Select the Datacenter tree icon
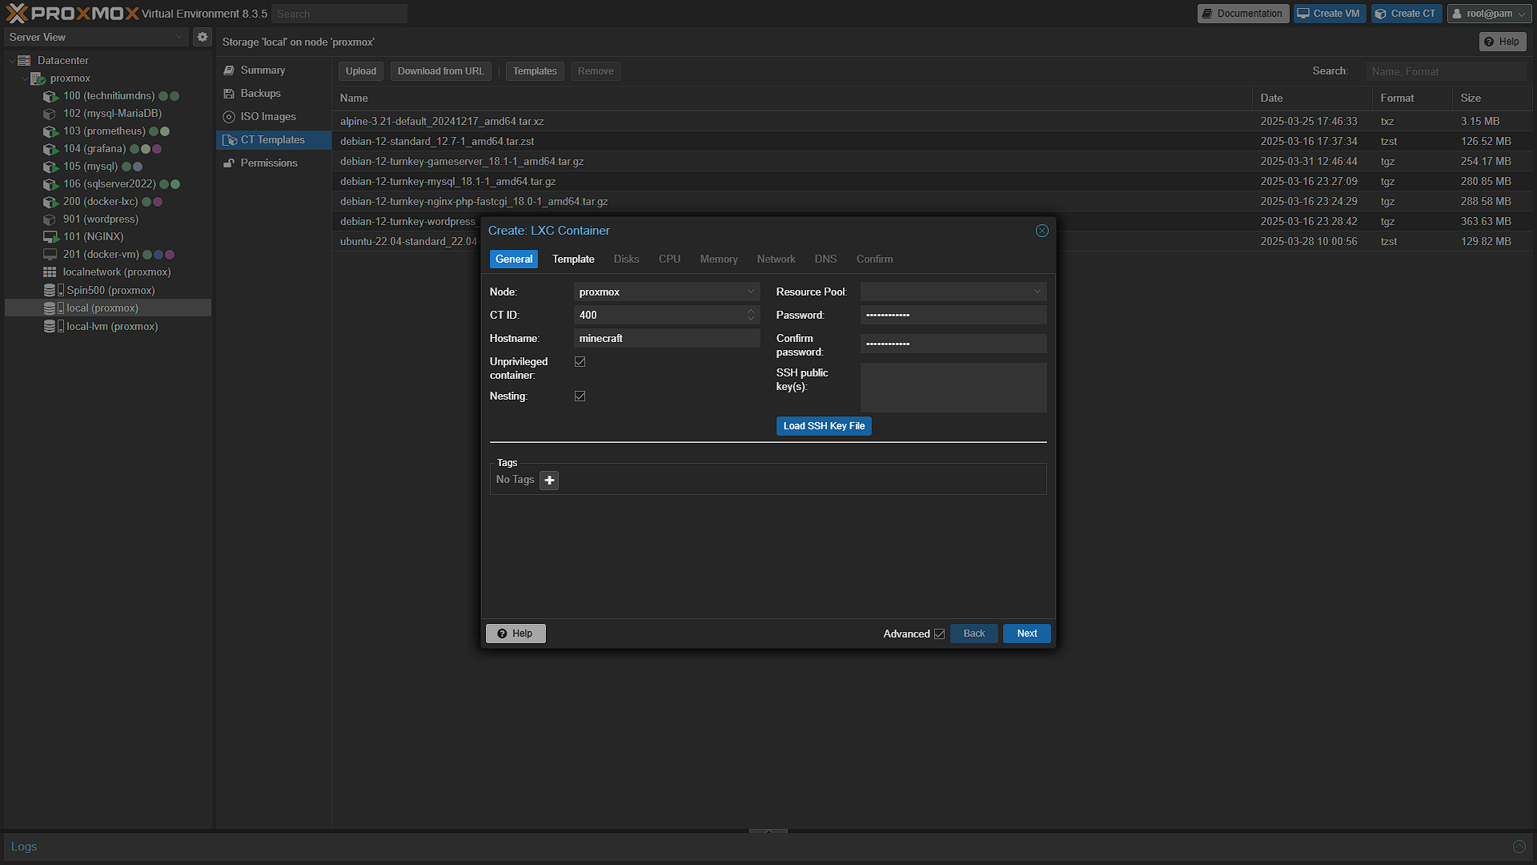 (x=24, y=60)
